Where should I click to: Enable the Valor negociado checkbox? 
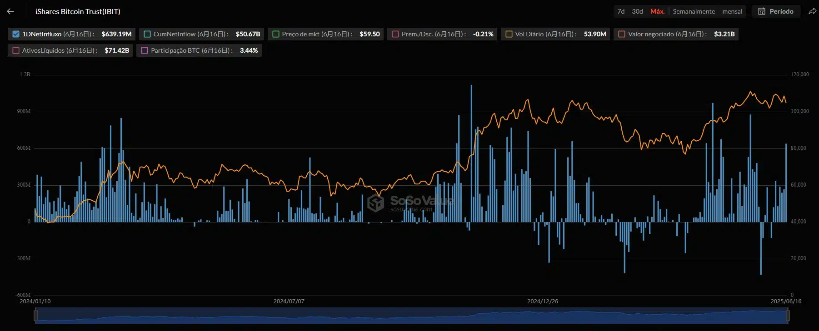coord(622,34)
